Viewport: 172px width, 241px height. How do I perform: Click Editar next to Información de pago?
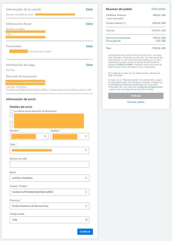(89, 65)
